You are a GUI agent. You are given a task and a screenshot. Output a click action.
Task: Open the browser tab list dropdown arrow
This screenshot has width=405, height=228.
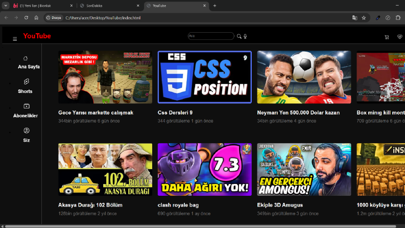pos(6,6)
